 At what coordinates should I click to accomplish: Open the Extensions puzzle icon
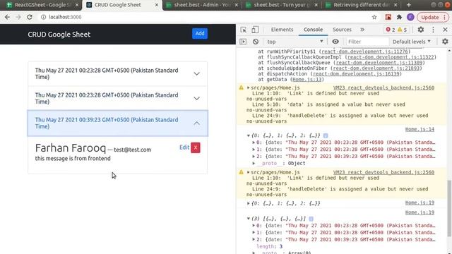point(399,17)
